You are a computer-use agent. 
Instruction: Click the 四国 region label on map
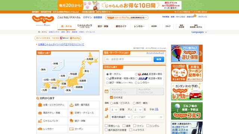coord(54,88)
